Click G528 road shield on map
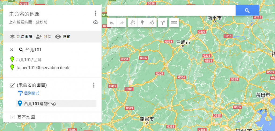The width and height of the screenshot is (275, 131). (151, 3)
